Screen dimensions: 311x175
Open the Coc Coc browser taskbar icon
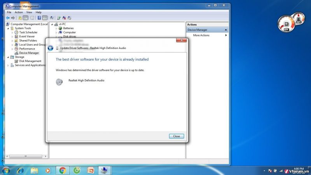coord(77,170)
